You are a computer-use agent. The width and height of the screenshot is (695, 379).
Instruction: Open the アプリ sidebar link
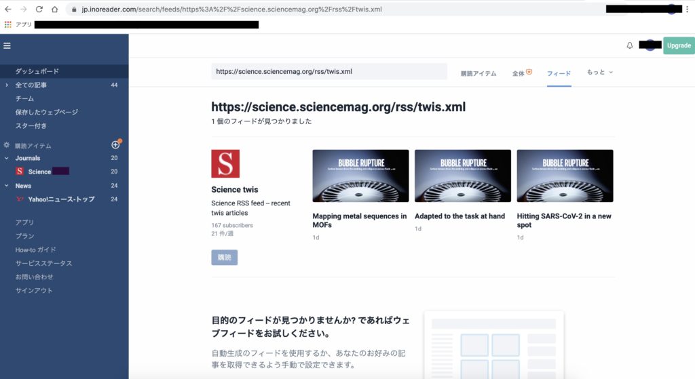coord(24,222)
